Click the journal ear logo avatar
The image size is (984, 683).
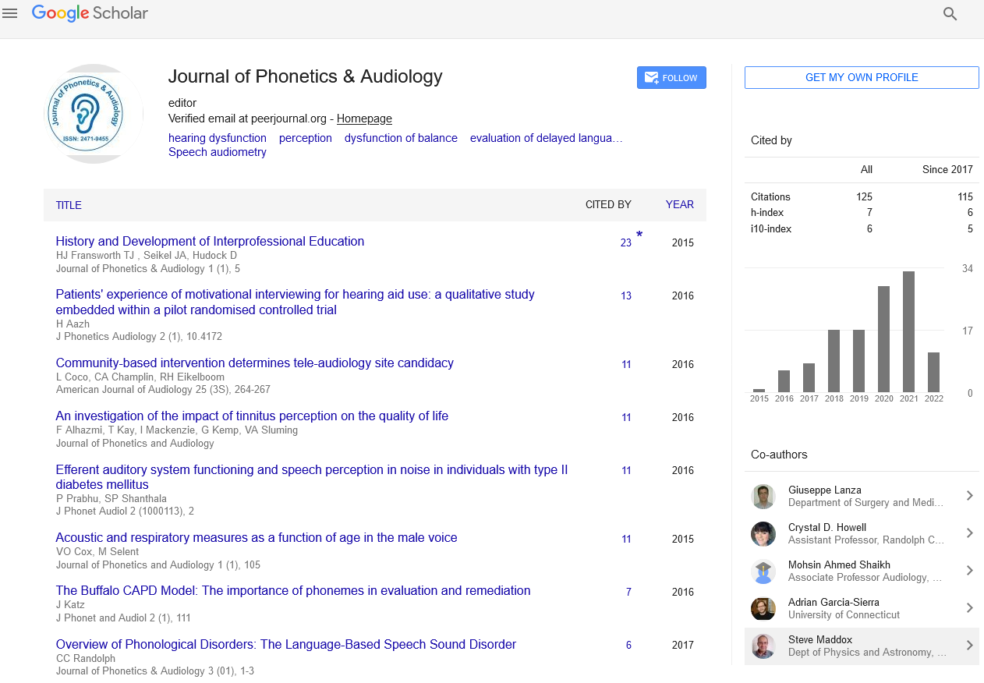click(x=94, y=114)
